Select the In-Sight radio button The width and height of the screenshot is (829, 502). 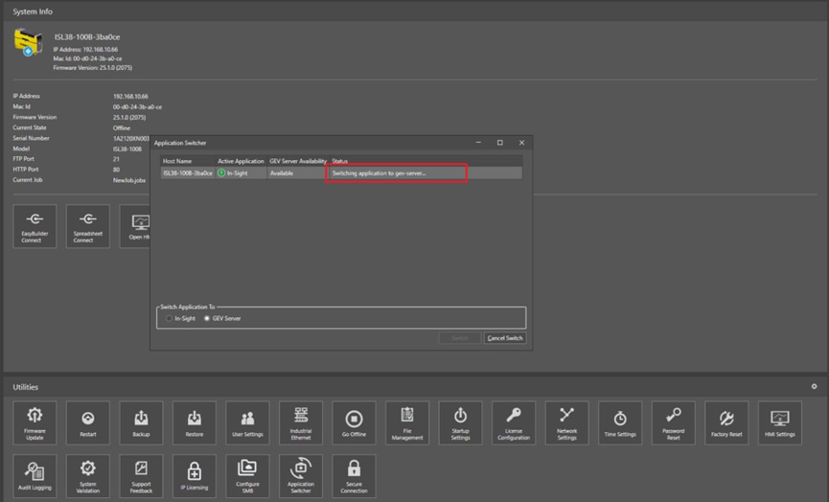pos(170,318)
